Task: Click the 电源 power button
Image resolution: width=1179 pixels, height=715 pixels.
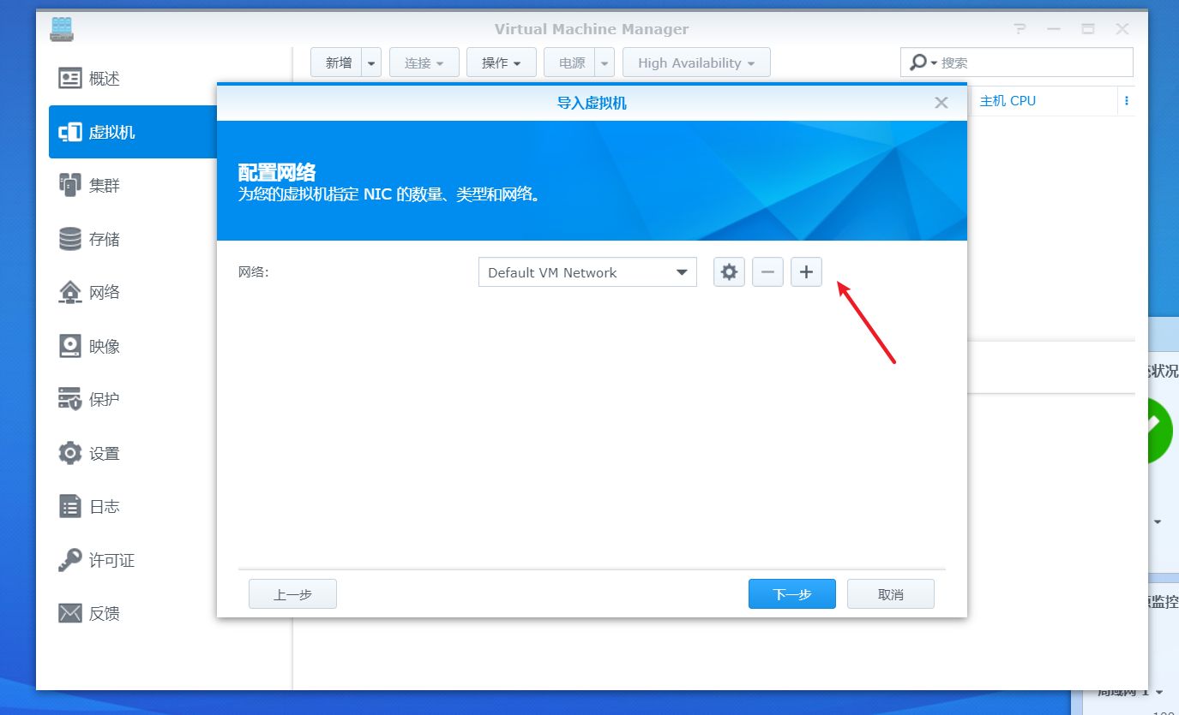Action: (570, 63)
